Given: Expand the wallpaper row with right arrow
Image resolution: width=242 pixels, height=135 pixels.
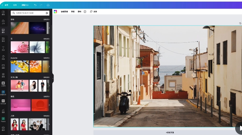Looking at the screenshot, I should coord(49,28).
